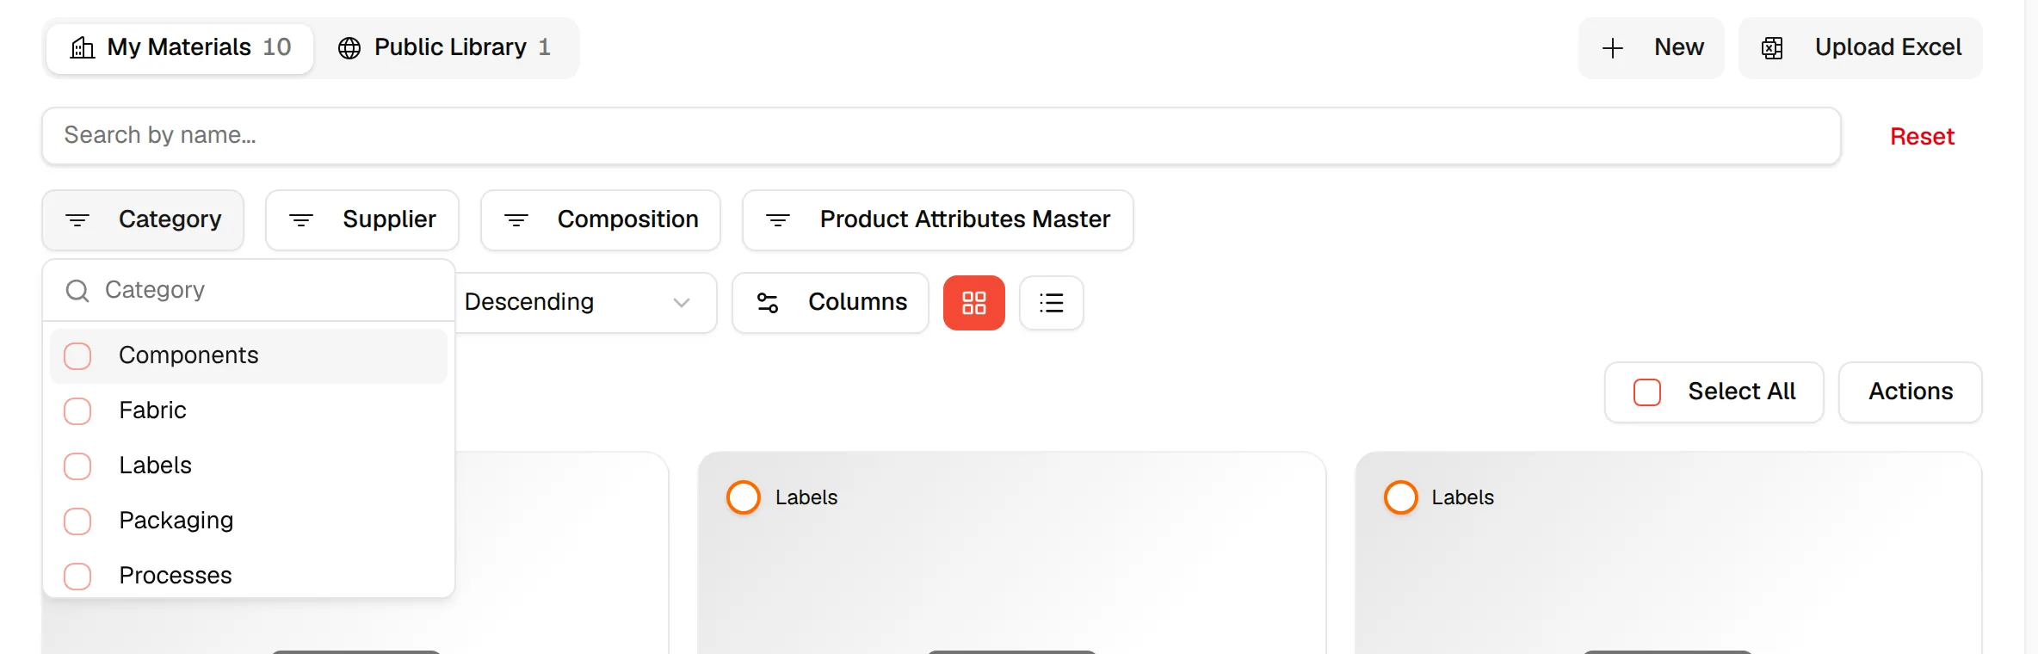Click the building icon on My Materials tab

pyautogui.click(x=83, y=48)
